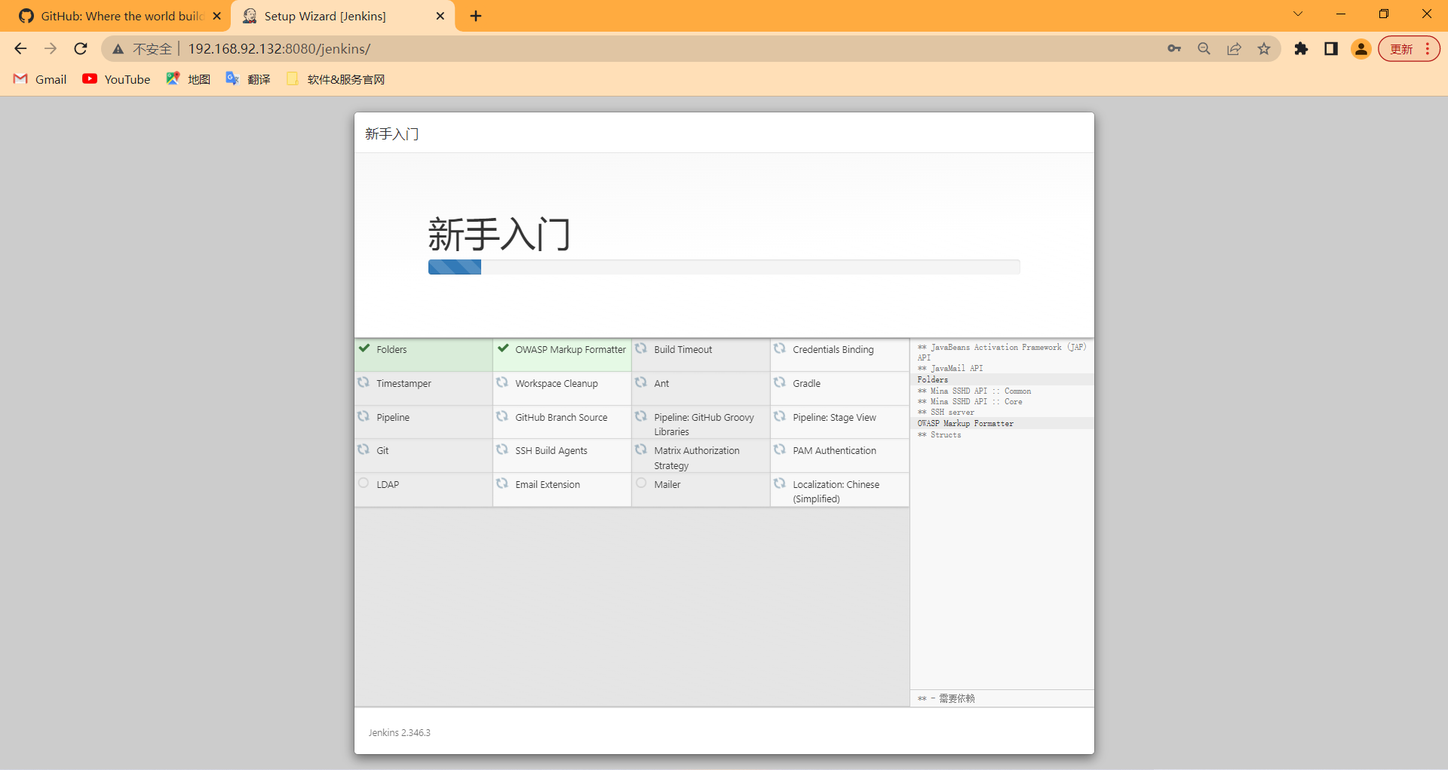Click the Pipeline: Stage View pending icon
Viewport: 1448px width, 770px height.
[780, 416]
